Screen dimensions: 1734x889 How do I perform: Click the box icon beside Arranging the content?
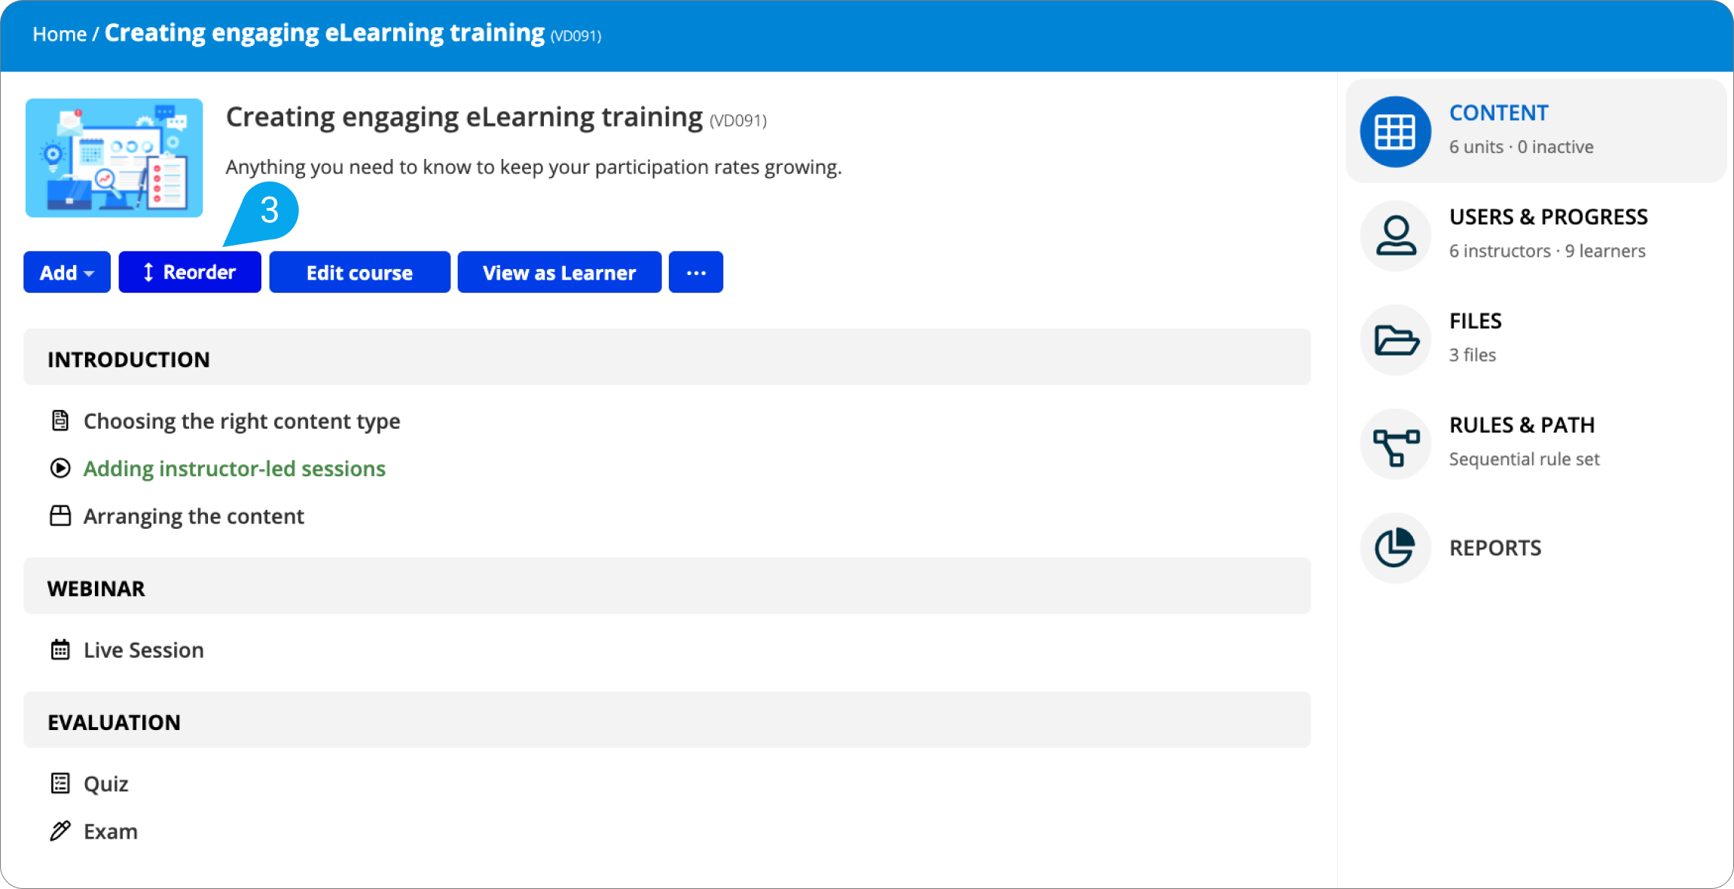(60, 515)
